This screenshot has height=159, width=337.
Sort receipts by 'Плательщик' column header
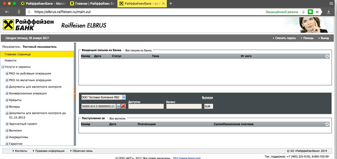click(x=147, y=124)
